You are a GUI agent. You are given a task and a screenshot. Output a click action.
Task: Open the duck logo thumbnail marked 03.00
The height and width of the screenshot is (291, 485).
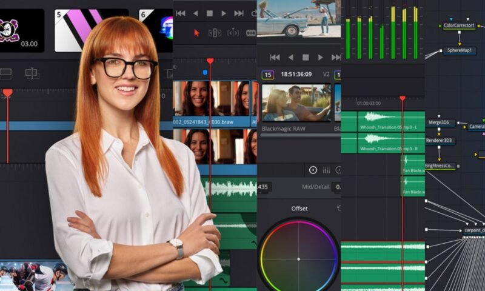pos(22,30)
